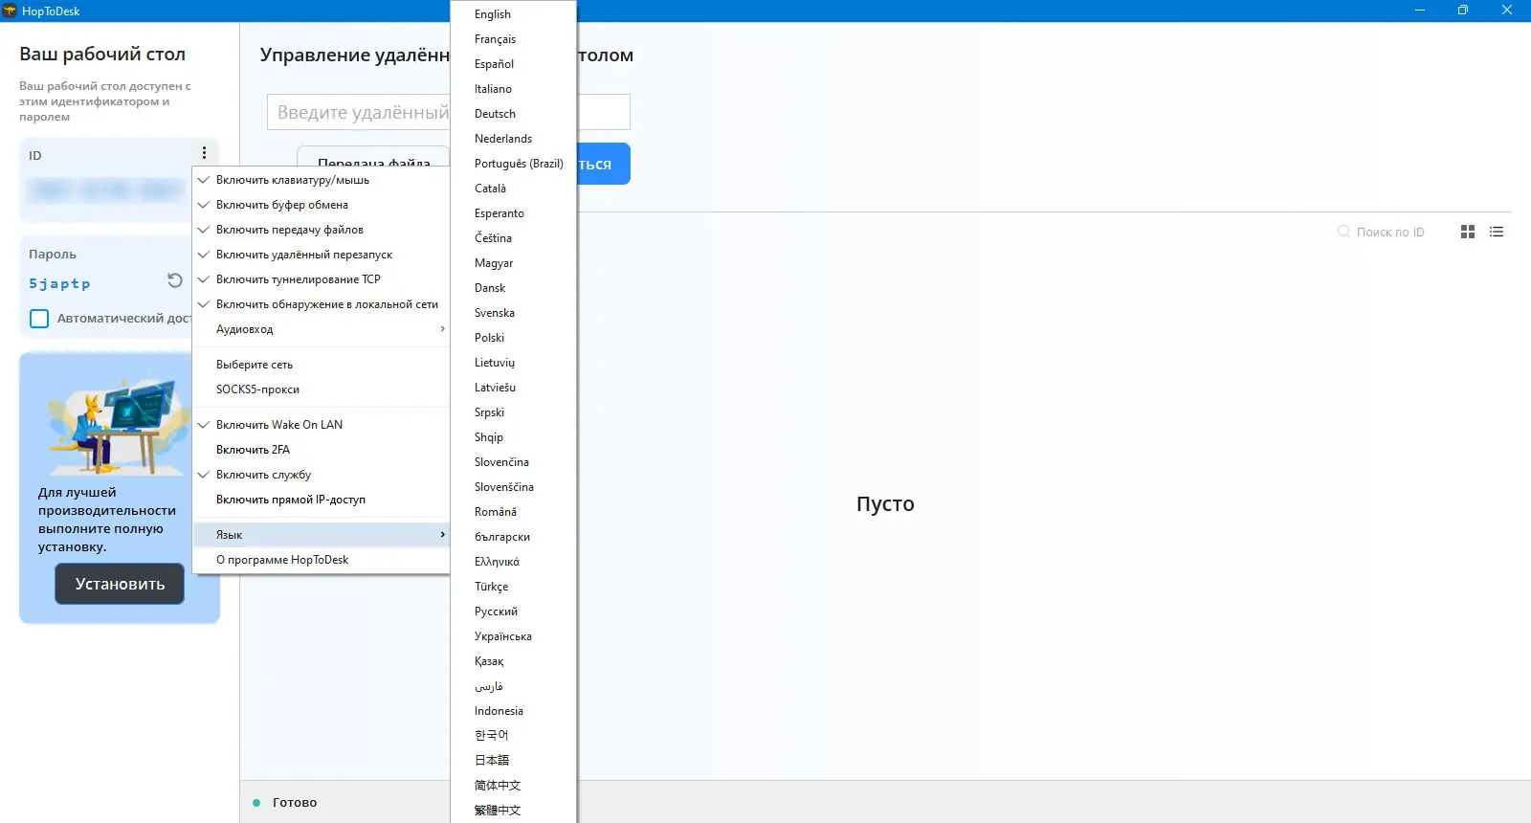
Task: Refresh the password with the reload icon
Action: tap(175, 280)
